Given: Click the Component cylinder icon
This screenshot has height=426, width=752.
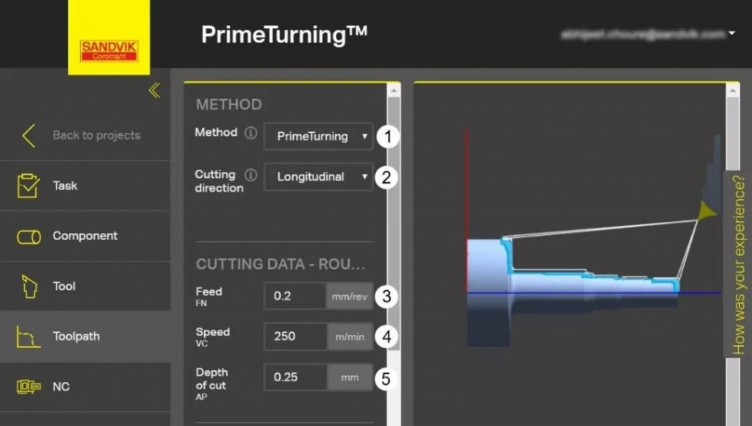Looking at the screenshot, I should coord(29,237).
